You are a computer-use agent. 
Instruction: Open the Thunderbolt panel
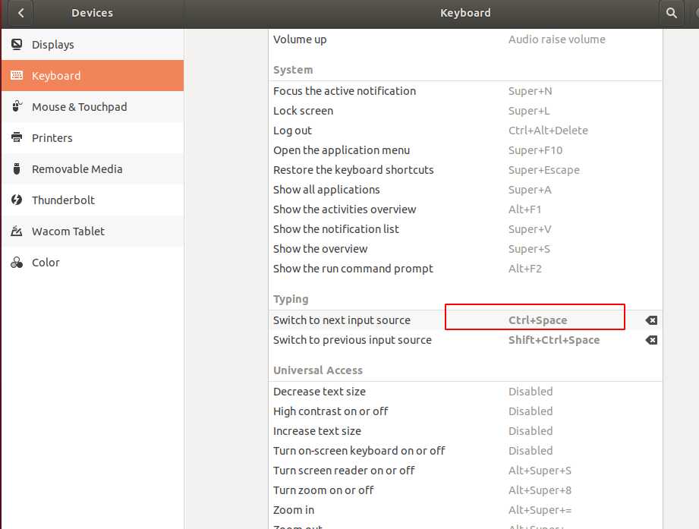point(93,200)
